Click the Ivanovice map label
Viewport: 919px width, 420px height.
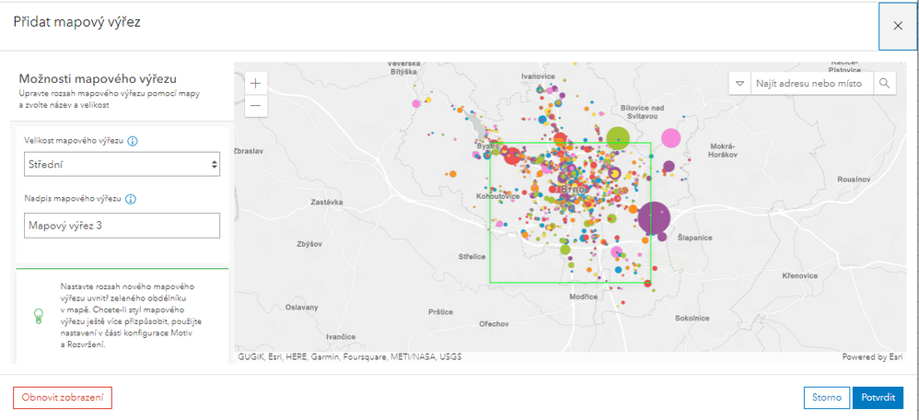coord(538,76)
